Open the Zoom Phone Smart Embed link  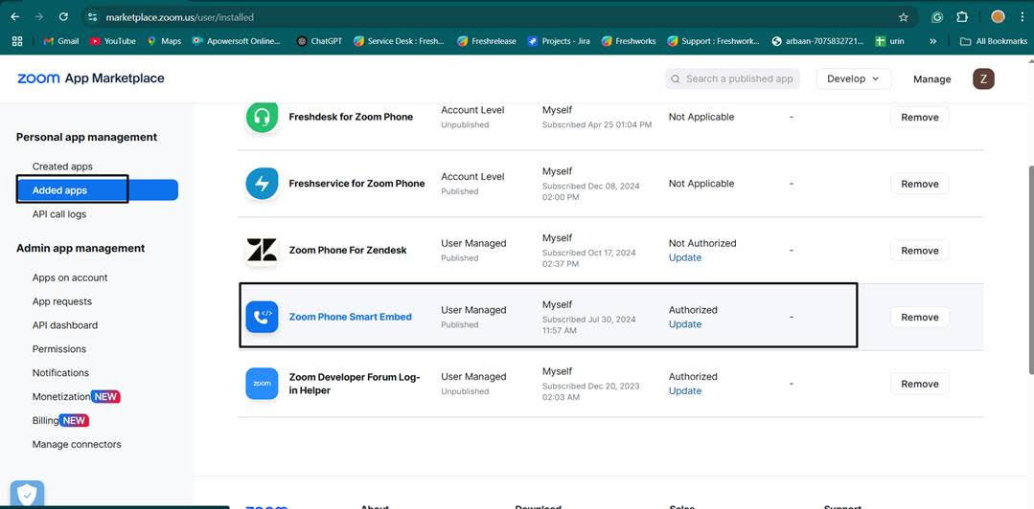click(350, 317)
